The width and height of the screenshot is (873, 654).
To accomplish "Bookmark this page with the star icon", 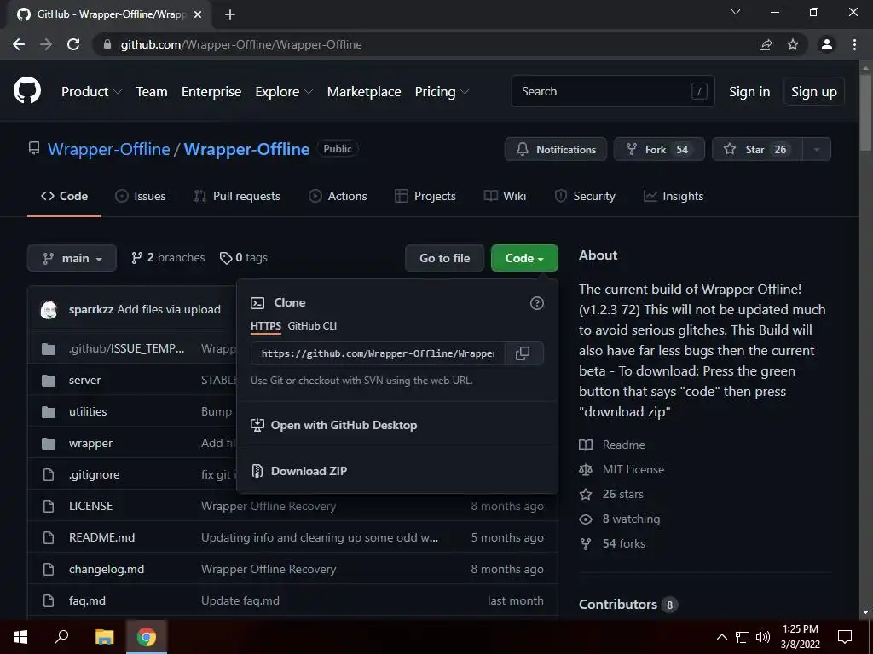I will [x=793, y=44].
